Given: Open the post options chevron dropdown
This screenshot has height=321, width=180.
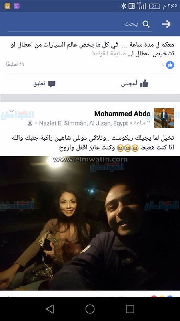Looking at the screenshot, I should [x=12, y=111].
